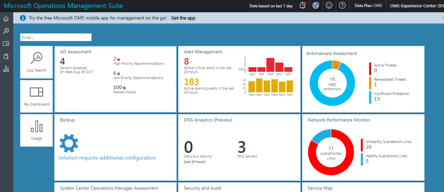
Task: Open the Home icon in left sidebar
Action: pos(6,19)
